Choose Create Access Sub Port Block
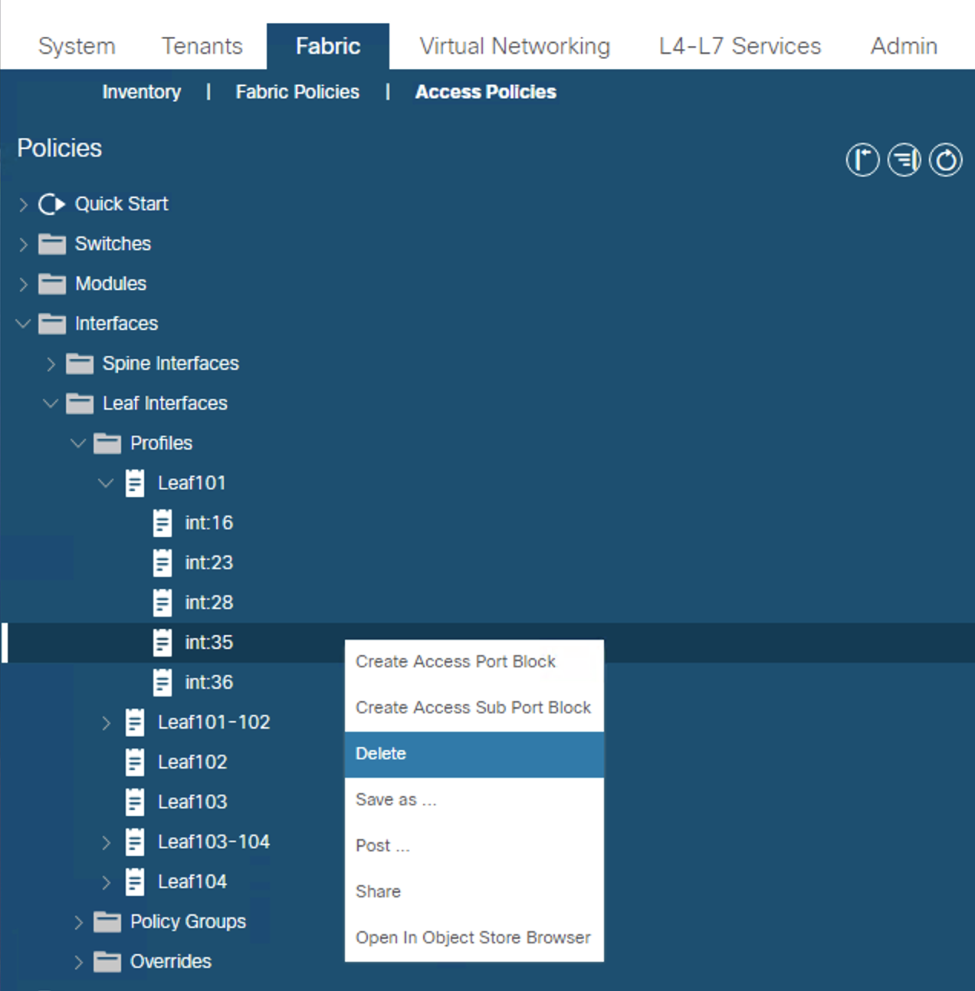The image size is (975, 991). (473, 707)
